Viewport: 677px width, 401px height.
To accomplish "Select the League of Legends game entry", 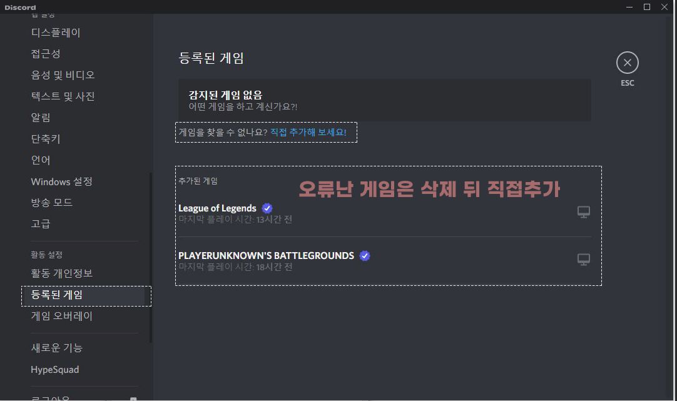I will click(x=216, y=208).
